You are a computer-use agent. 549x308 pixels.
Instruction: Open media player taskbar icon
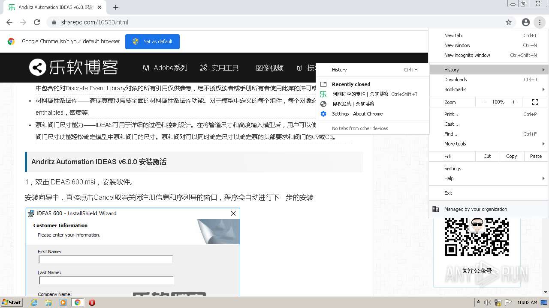pyautogui.click(x=63, y=302)
